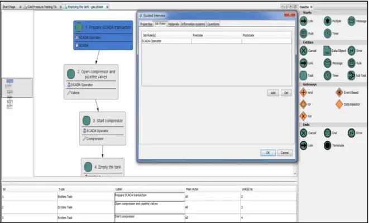The image size is (369, 223).
Task: Select the Message start icon
Action: 351,21
